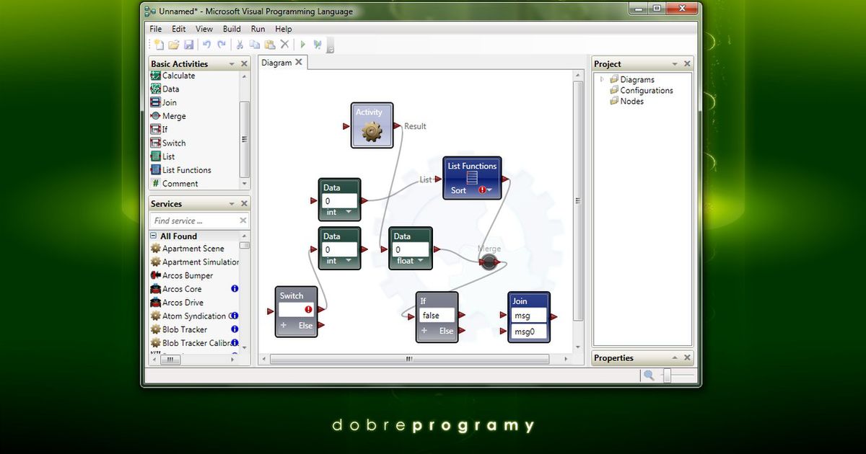
Task: Open the Run menu
Action: click(258, 29)
